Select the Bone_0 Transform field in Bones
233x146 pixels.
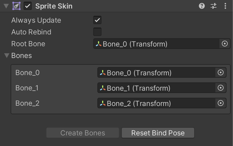pyautogui.click(x=156, y=72)
